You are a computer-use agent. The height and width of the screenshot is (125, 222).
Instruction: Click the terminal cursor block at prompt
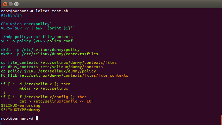[x=37, y=118]
